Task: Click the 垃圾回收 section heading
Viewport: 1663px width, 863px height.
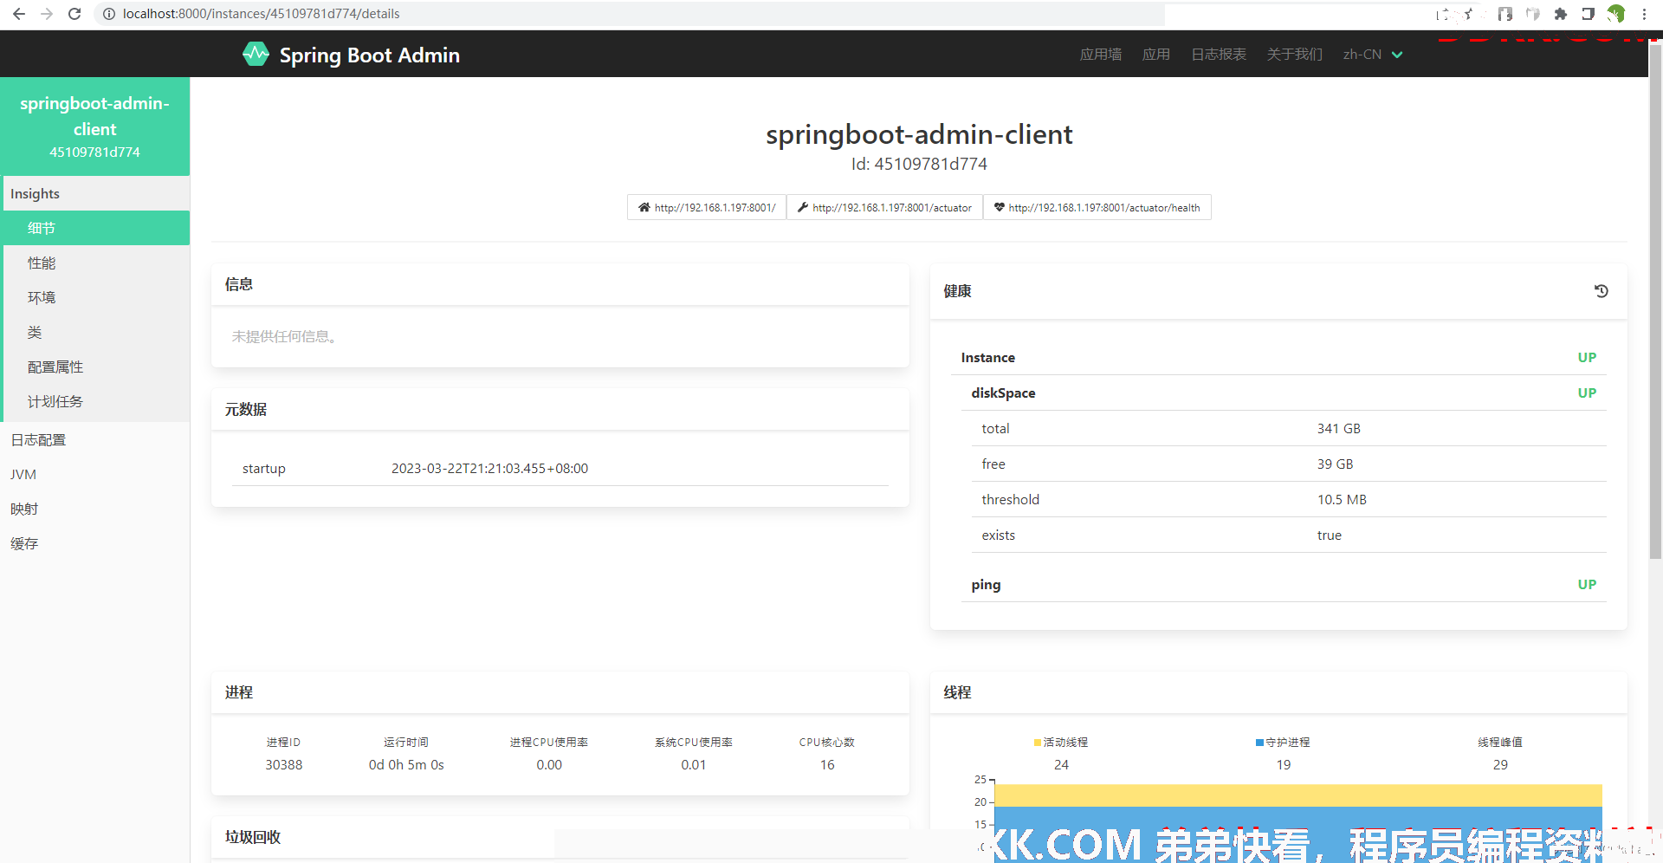Action: pyautogui.click(x=253, y=837)
